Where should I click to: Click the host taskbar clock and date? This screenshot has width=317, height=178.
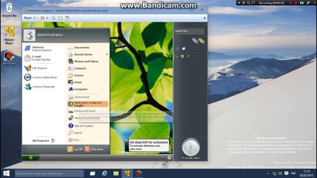[x=307, y=174]
